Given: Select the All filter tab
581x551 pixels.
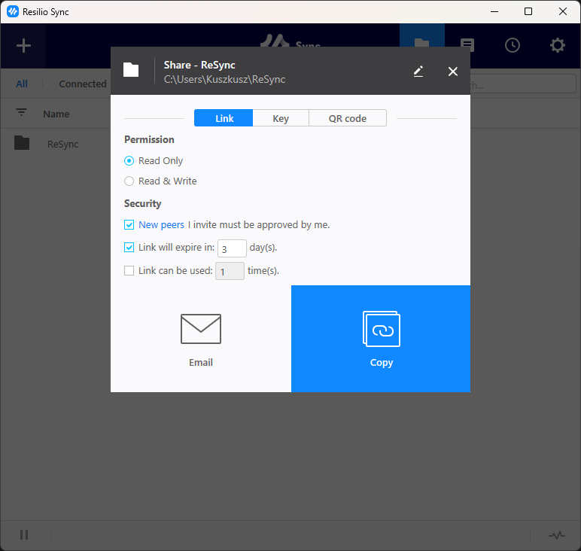Looking at the screenshot, I should 22,84.
